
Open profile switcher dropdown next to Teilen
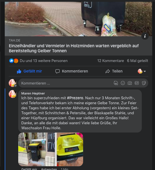[142, 71]
